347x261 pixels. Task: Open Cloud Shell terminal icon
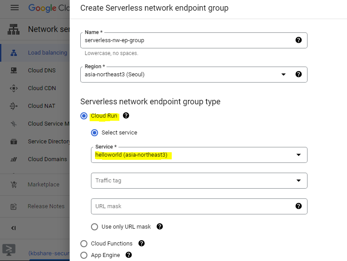(9, 250)
